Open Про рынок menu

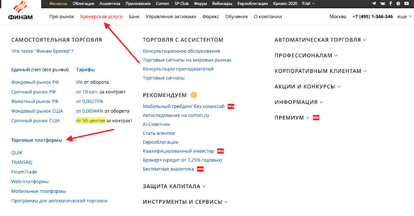tap(62, 17)
